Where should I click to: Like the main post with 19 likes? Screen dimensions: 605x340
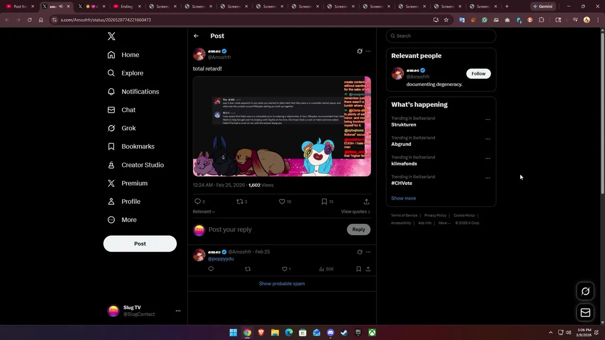(x=285, y=202)
